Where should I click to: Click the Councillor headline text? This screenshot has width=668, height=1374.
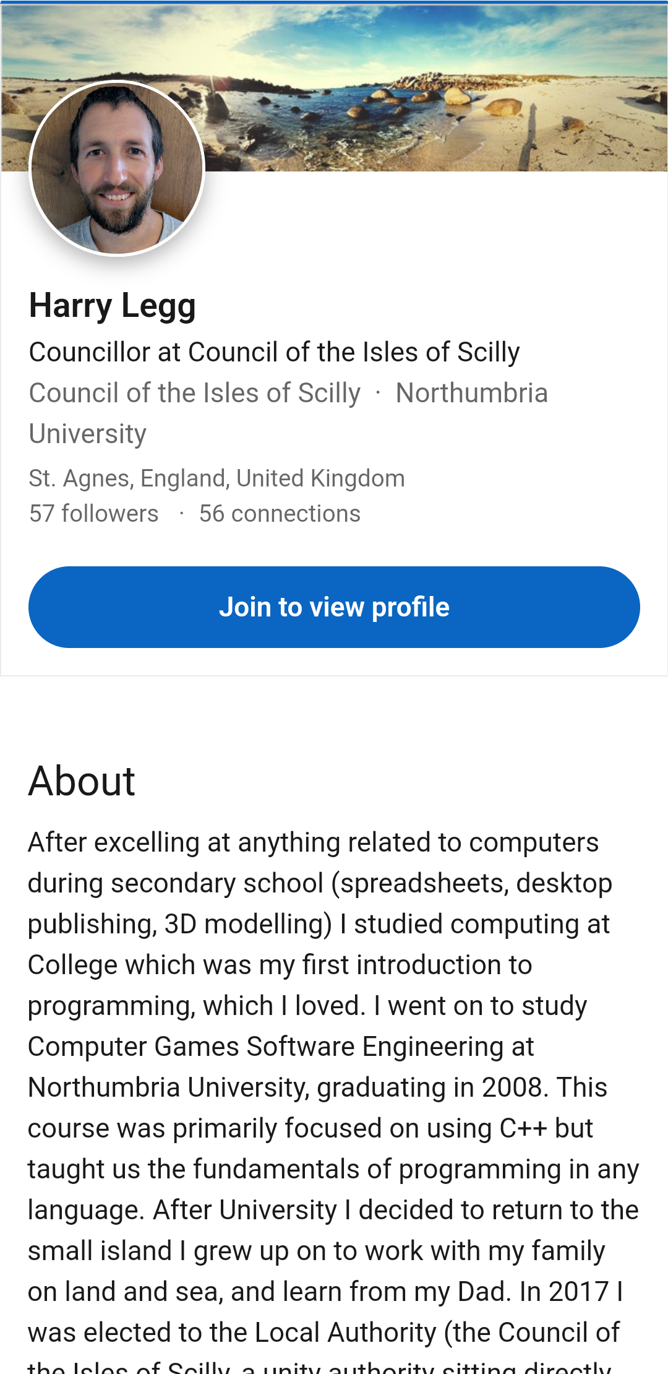click(x=274, y=352)
